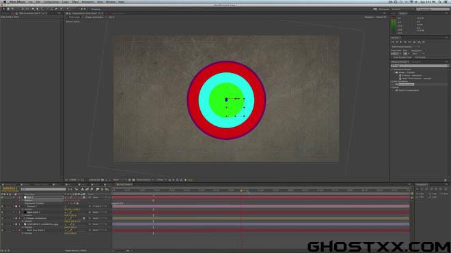The height and width of the screenshot is (253, 451).
Task: Jump to first frame in Preview panel
Action: click(x=392, y=42)
